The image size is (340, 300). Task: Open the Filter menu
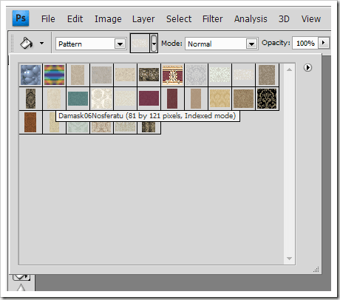pos(212,19)
